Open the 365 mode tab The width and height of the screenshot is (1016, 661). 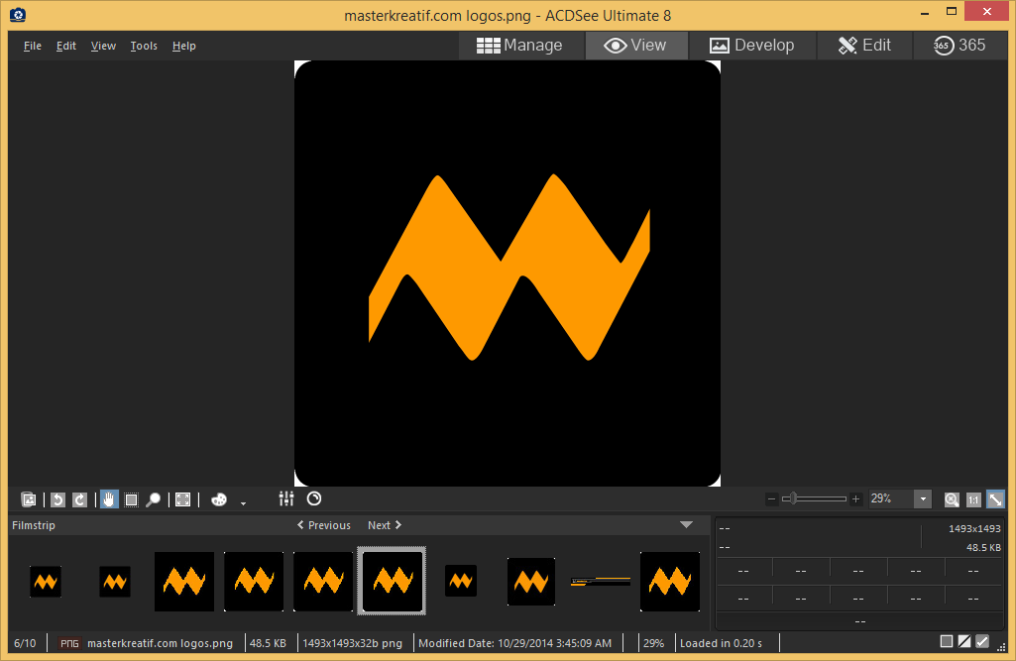coord(960,46)
